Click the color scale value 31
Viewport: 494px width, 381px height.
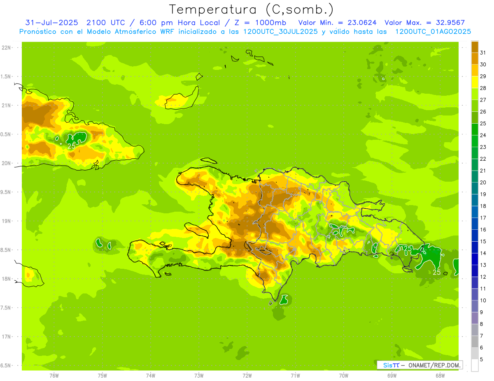point(483,53)
